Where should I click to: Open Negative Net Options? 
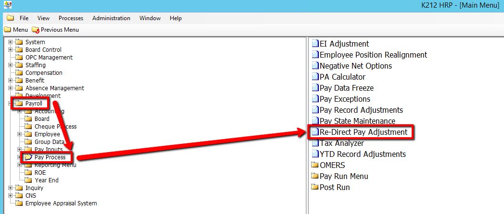point(355,66)
